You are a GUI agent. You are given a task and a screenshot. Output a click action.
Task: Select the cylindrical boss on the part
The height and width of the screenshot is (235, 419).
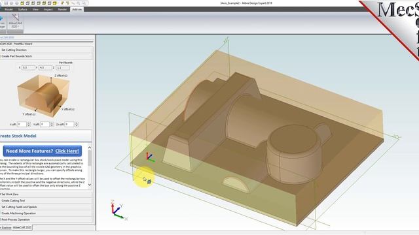coord(294,155)
